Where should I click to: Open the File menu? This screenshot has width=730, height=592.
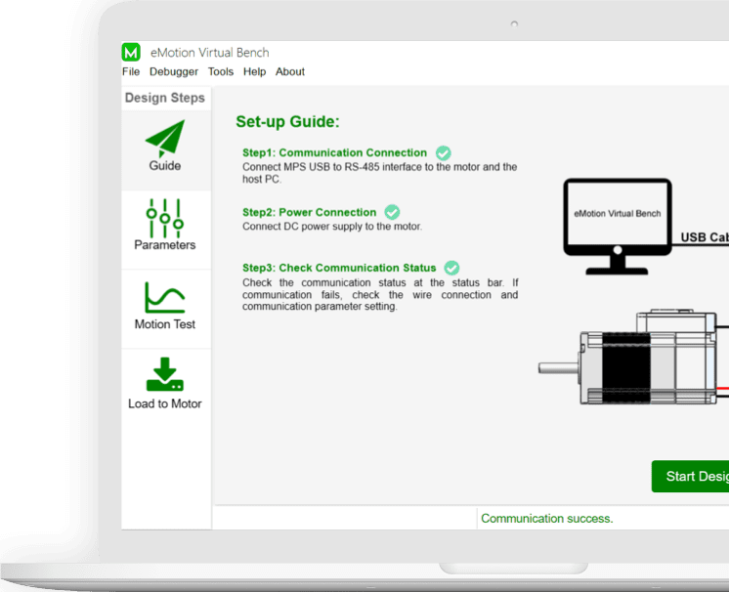pos(131,71)
